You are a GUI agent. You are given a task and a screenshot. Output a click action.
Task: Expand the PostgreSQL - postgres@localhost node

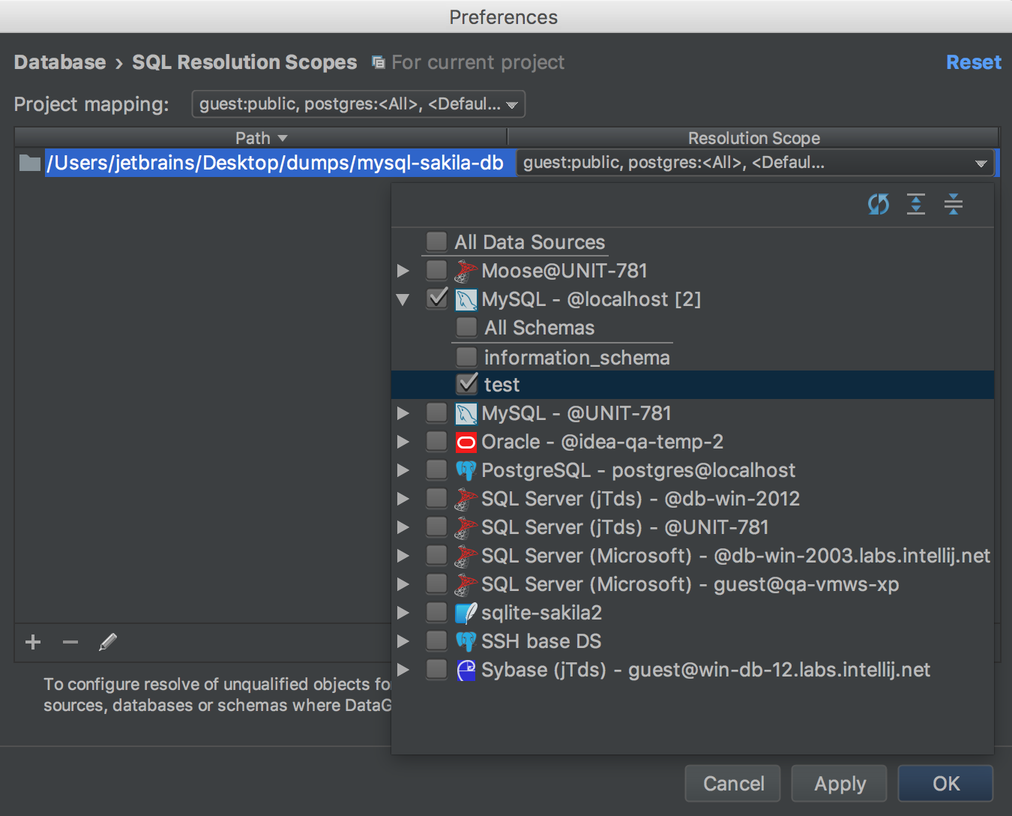403,470
